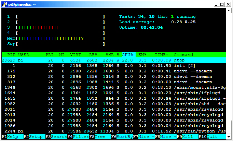This screenshot has height=141, width=233.
Task: Click the scrollbar down arrow
Action: click(229, 137)
